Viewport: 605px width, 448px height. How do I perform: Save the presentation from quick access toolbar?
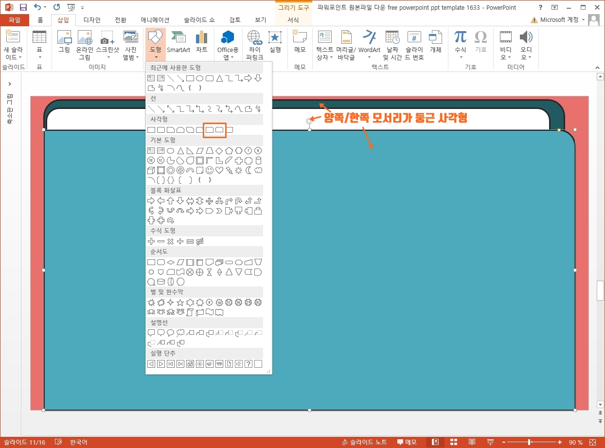[23, 7]
